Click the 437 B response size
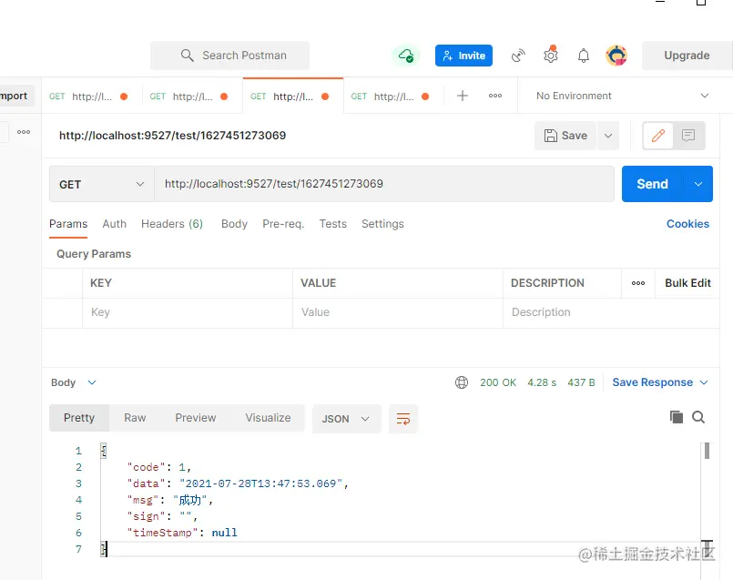Viewport: 733px width, 580px height. pyautogui.click(x=581, y=382)
